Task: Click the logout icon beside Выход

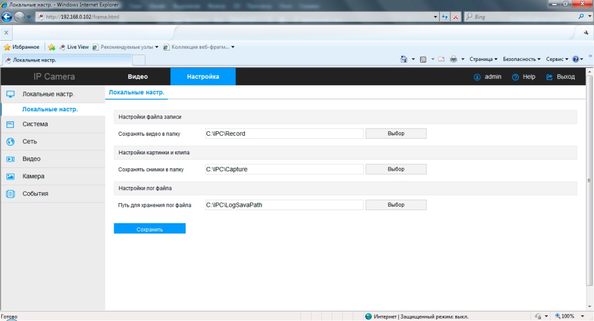Action: [x=549, y=77]
